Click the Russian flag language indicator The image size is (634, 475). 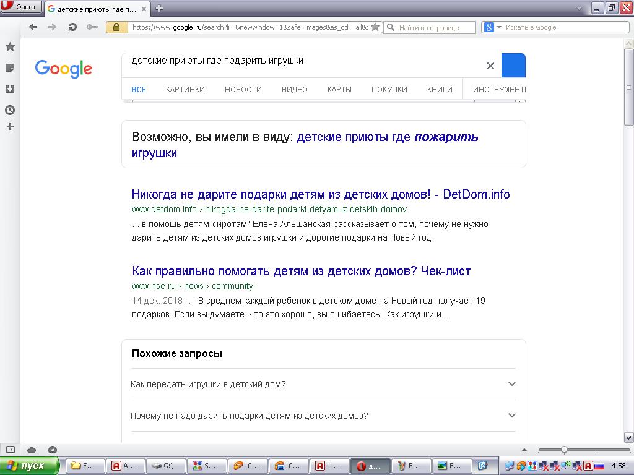click(599, 466)
